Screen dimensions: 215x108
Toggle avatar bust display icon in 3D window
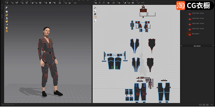click(7, 18)
